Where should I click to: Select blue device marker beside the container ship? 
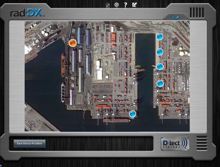(133, 114)
